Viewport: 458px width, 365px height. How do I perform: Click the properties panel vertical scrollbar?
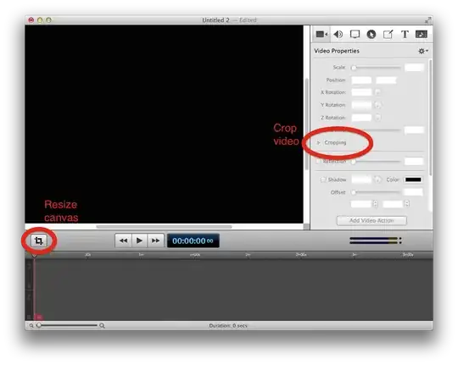point(430,117)
